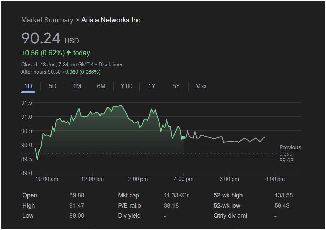Click the Open value 89.88
This screenshot has width=326, height=230.
(77, 195)
